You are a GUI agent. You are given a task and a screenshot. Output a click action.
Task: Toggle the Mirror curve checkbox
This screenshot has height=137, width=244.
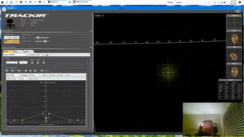click(50, 75)
